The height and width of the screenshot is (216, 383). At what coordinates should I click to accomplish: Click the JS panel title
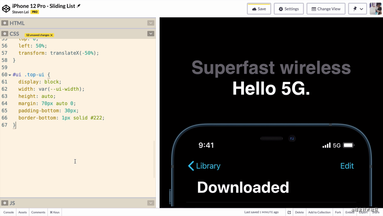[12, 203]
